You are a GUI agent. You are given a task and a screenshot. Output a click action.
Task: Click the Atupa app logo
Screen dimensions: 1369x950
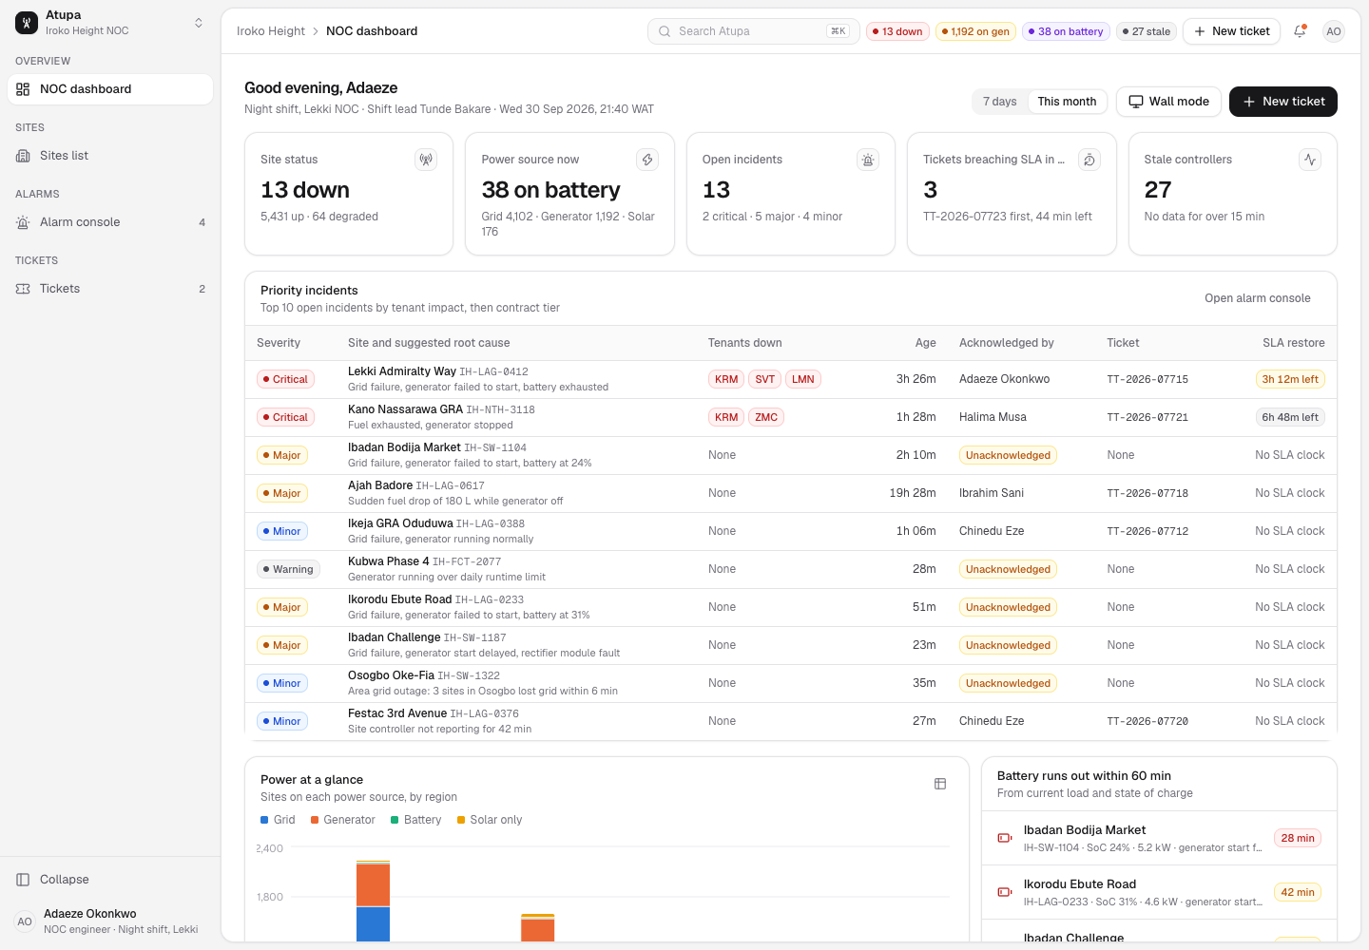[x=27, y=22]
